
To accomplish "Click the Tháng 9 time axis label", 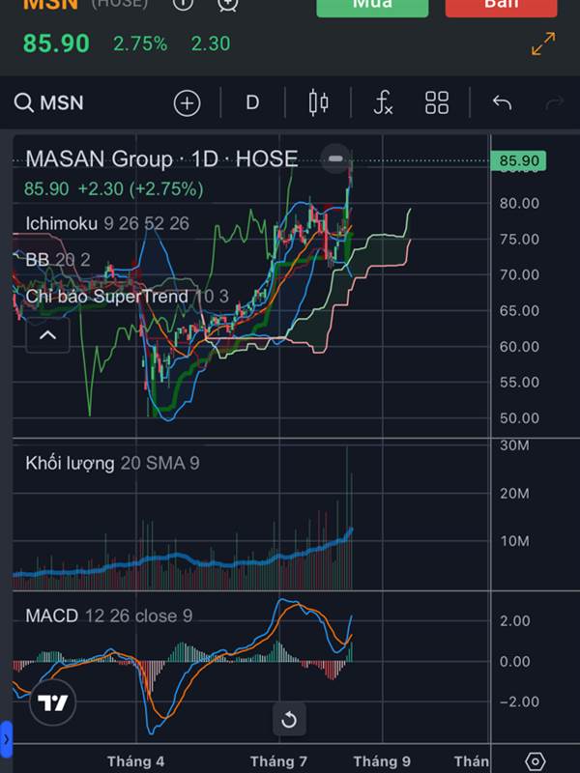I will 382,761.
